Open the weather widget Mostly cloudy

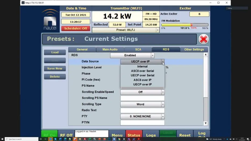(214, 139)
